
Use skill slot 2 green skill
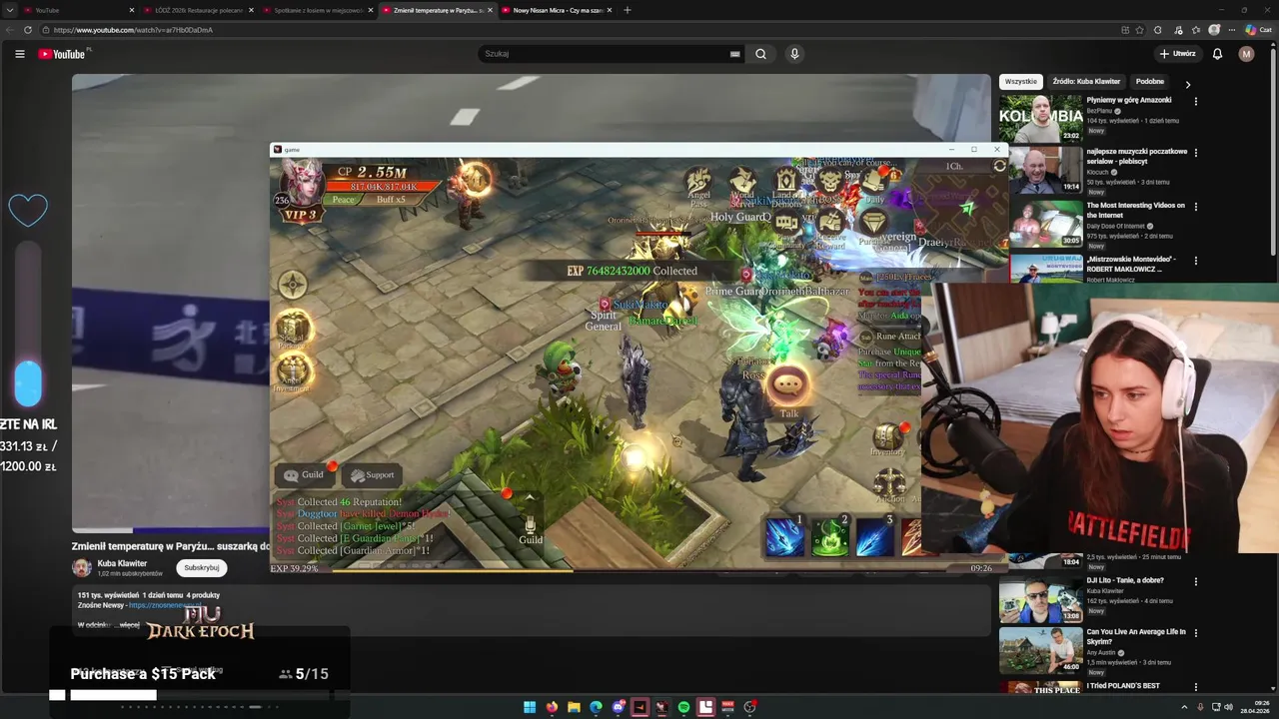coord(829,536)
